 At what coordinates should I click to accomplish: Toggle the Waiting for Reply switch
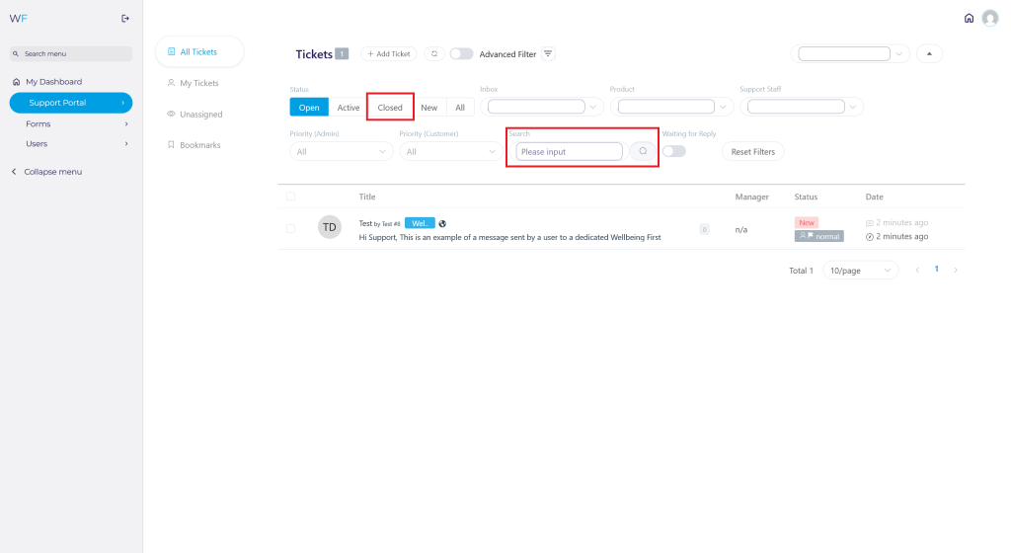point(673,151)
